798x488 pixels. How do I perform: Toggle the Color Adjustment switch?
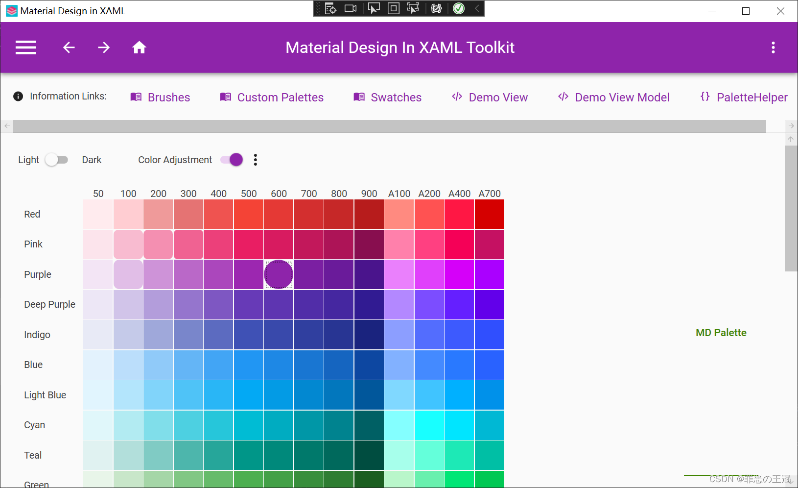pos(232,160)
